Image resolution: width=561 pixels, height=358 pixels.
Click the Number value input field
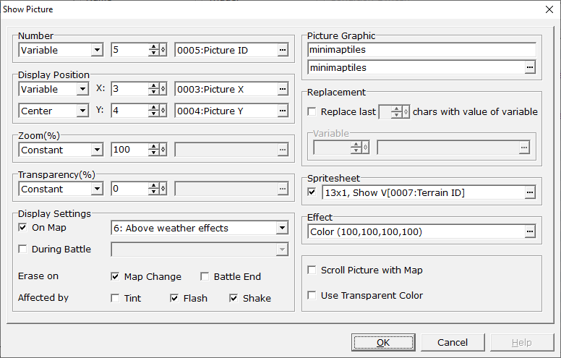(129, 50)
